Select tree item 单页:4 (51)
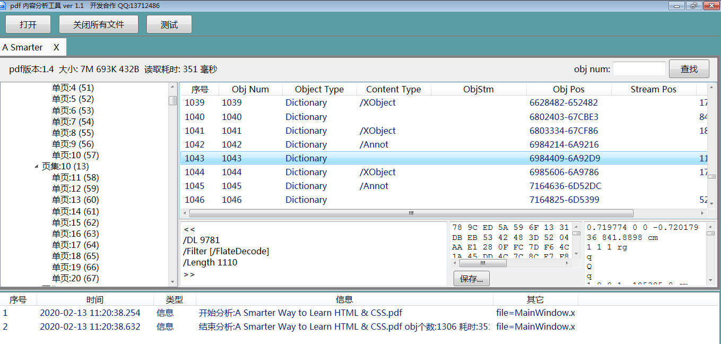 73,88
